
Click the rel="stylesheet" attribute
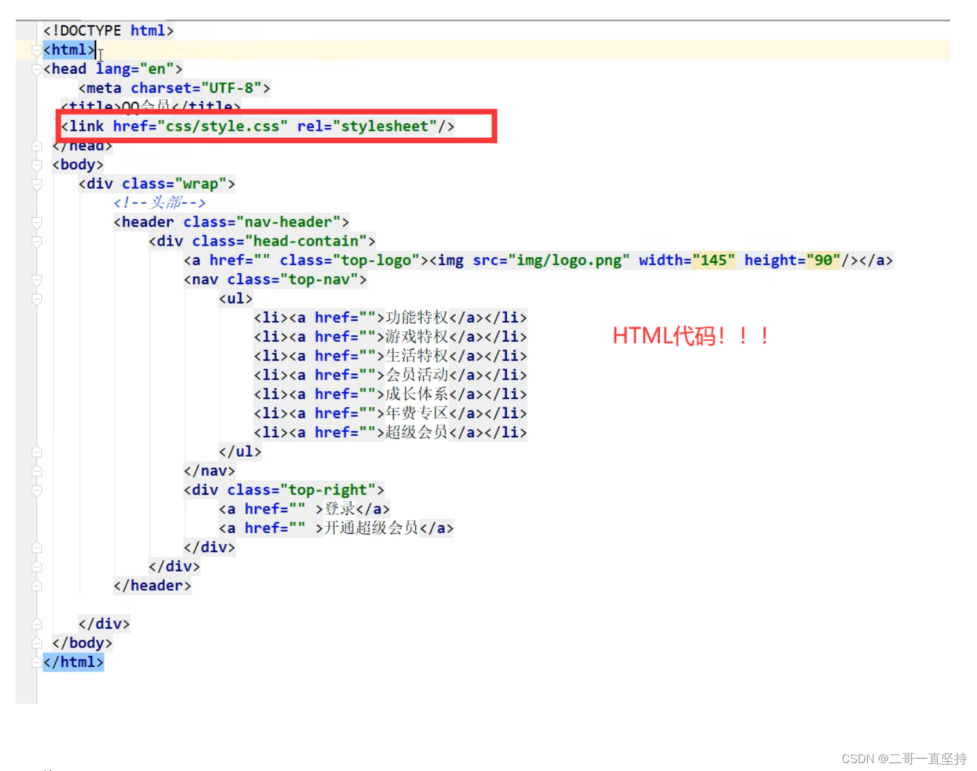click(367, 126)
